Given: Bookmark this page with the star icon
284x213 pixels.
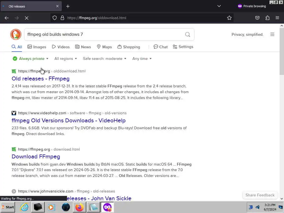Looking at the screenshot, I should (229, 18).
